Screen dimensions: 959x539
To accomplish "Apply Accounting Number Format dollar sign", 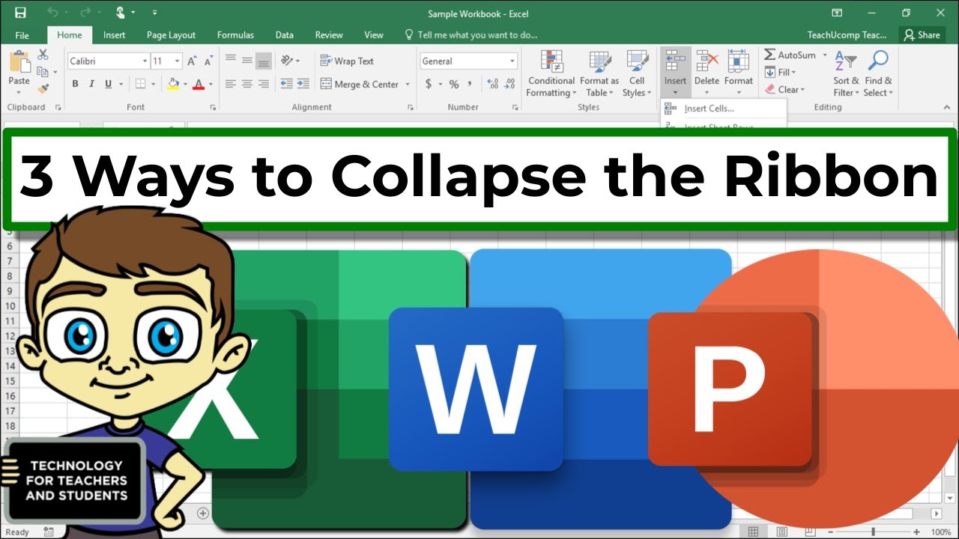I will [x=429, y=85].
